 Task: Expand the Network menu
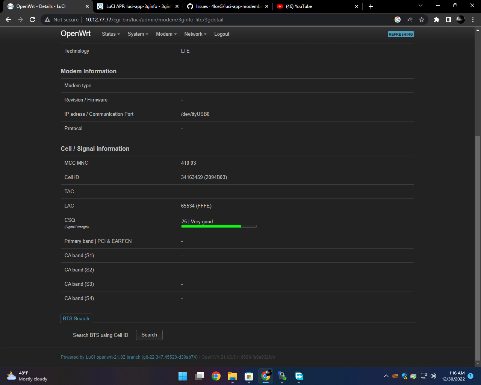click(195, 34)
